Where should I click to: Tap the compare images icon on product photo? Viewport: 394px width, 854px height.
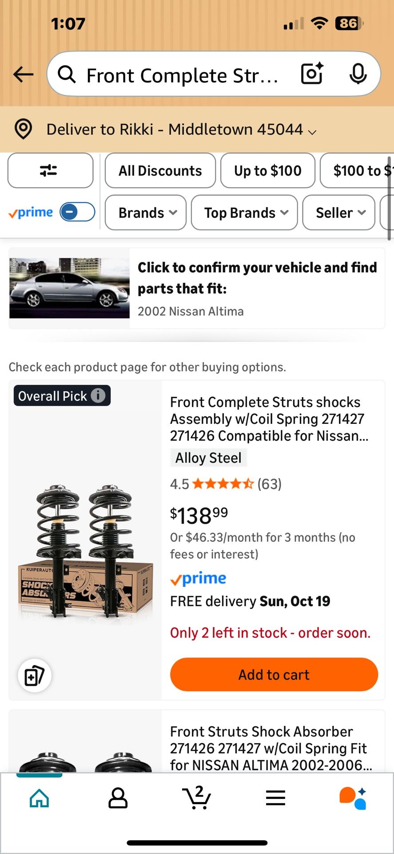pyautogui.click(x=35, y=675)
